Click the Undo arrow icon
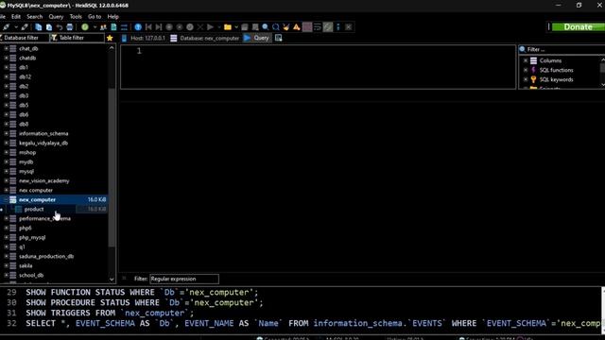This screenshot has height=340, width=605. 60,27
